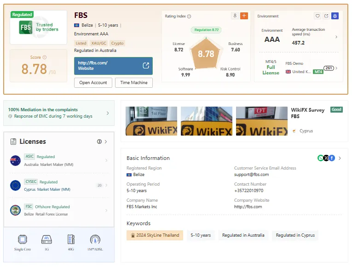The height and width of the screenshot is (267, 352).
Task: Open the third WikiFX survey photo with CFT sign
Action: click(x=262, y=121)
